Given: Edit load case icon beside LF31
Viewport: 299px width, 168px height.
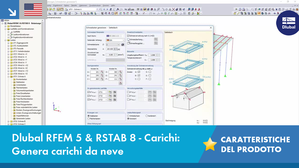Looking at the screenshot, I should [115, 92].
